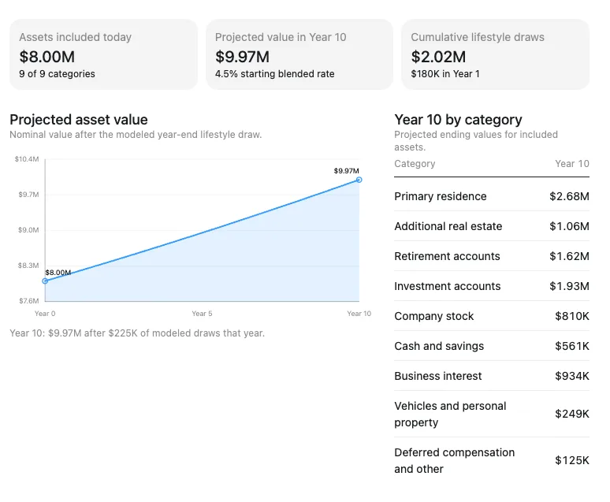The height and width of the screenshot is (502, 610).
Task: Click '9 of 9 categories' text
Action: point(57,74)
